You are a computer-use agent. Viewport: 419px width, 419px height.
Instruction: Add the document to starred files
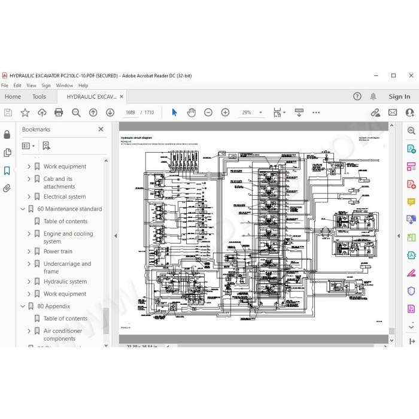(25, 113)
